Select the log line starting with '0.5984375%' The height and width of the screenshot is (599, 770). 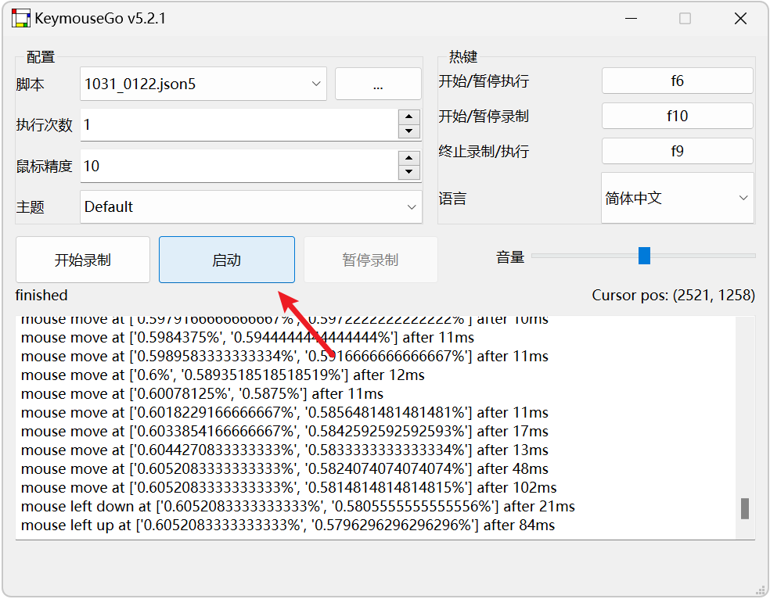(x=247, y=338)
